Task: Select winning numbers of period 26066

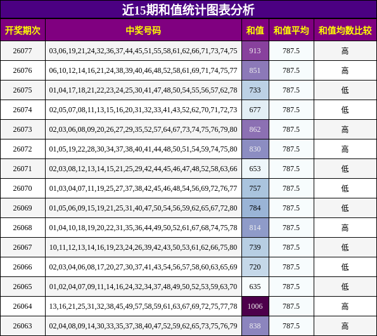Action: coord(143,267)
